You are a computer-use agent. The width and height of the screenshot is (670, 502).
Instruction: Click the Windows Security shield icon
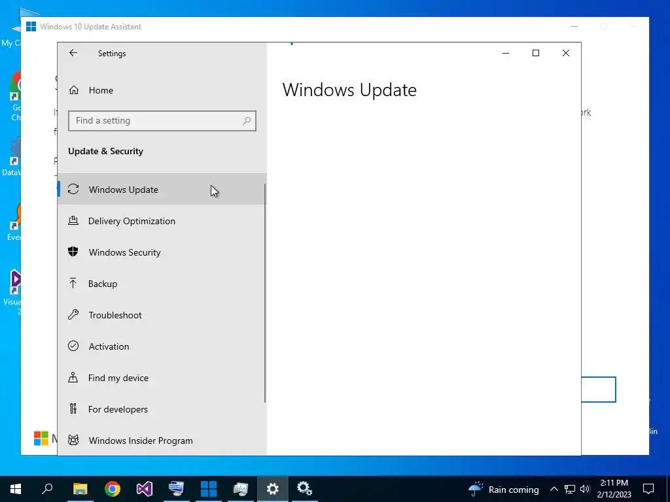[73, 252]
